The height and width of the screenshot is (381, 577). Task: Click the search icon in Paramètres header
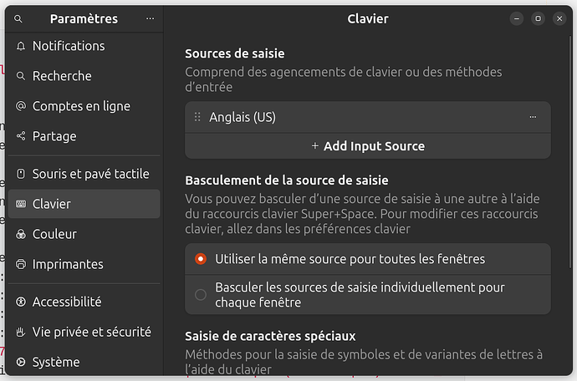coord(18,18)
